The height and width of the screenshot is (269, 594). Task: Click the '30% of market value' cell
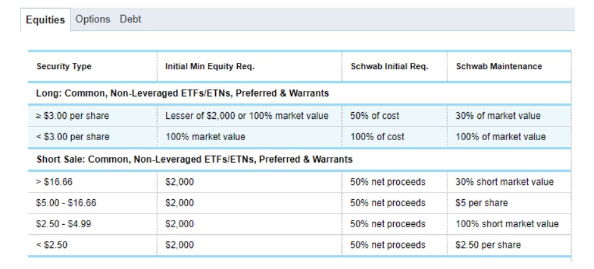[498, 116]
